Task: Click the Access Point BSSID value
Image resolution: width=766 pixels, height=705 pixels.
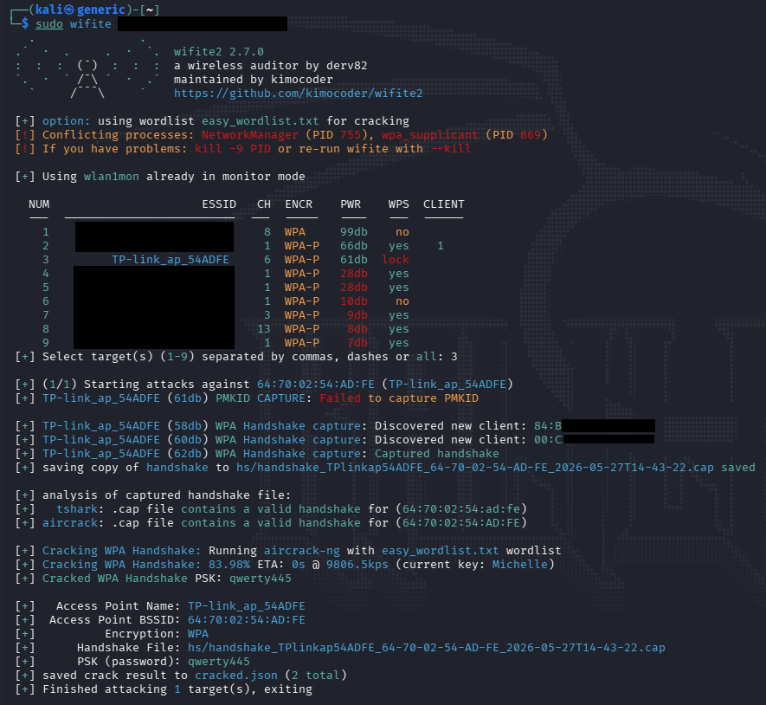Action: coord(246,619)
